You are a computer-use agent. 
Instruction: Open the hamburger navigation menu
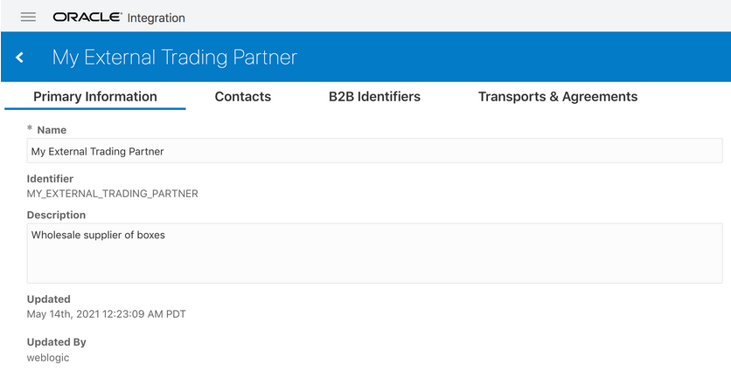[28, 17]
